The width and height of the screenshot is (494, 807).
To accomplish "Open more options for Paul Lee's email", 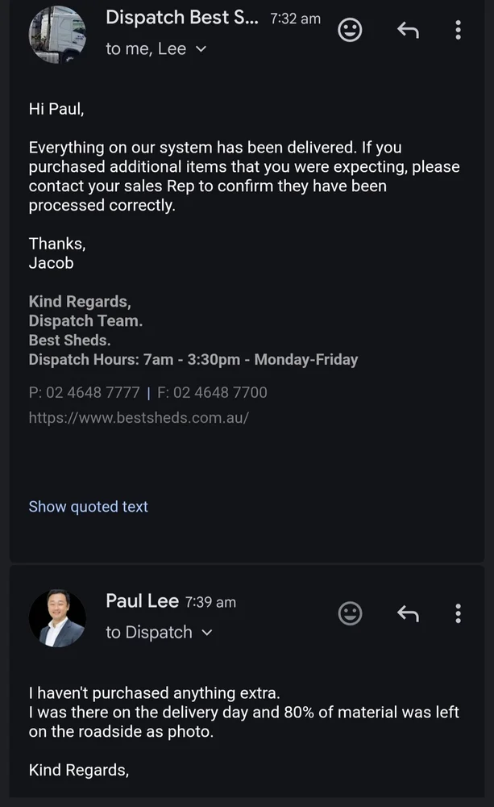I will coord(458,613).
